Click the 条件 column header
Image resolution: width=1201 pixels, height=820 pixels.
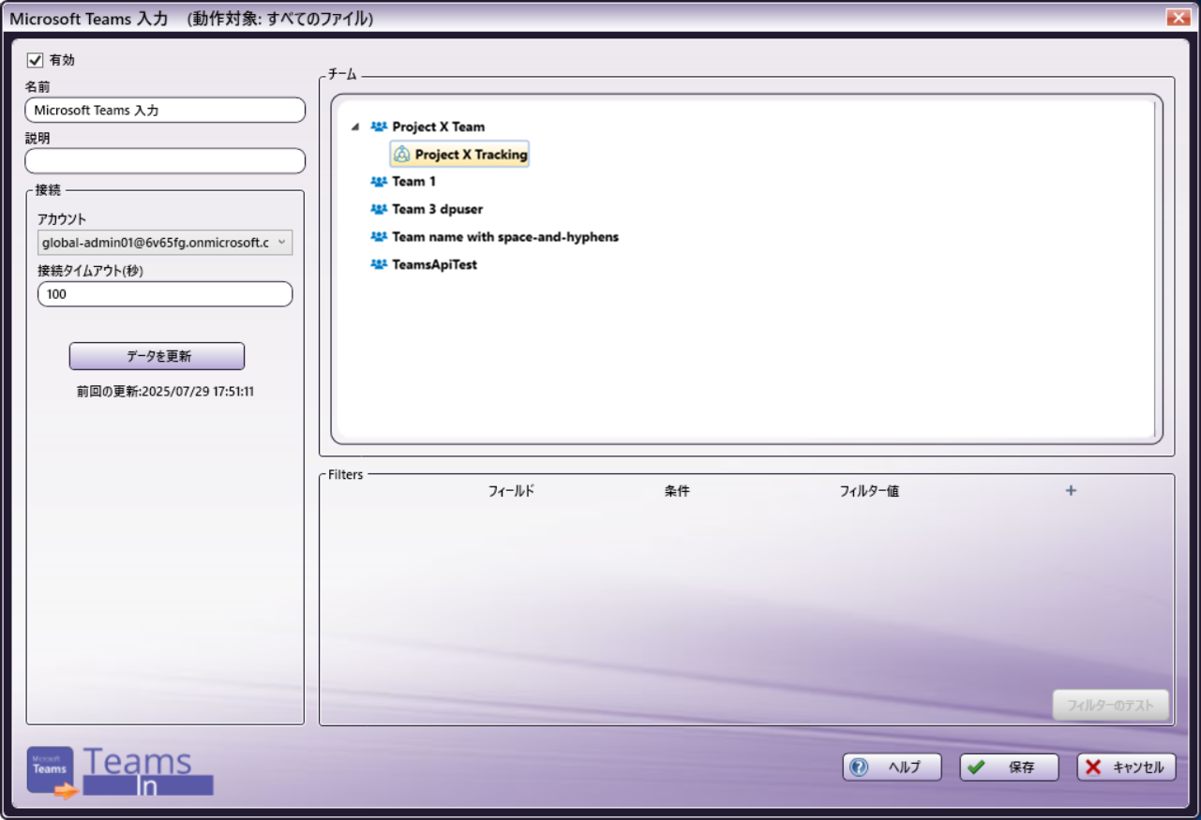pos(677,491)
